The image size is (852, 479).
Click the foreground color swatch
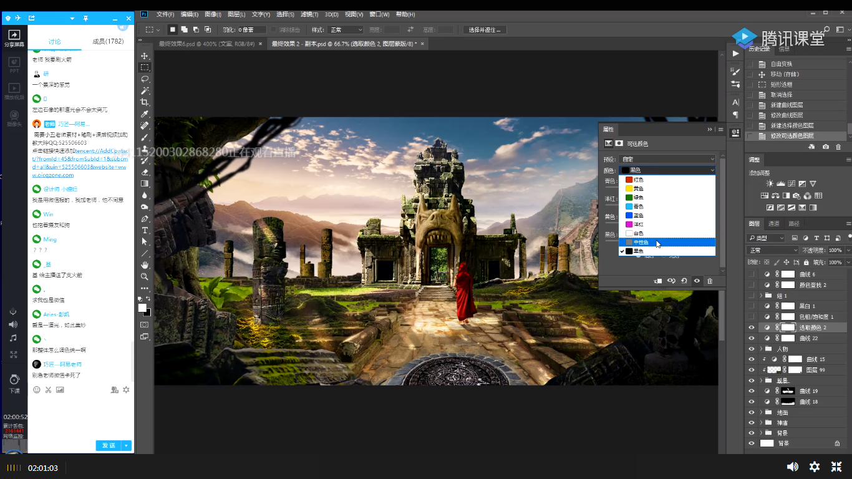142,308
